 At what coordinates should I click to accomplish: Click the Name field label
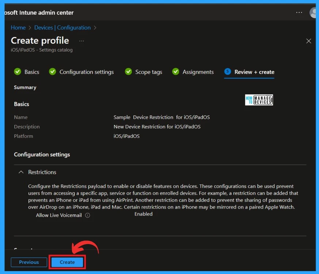[21, 117]
